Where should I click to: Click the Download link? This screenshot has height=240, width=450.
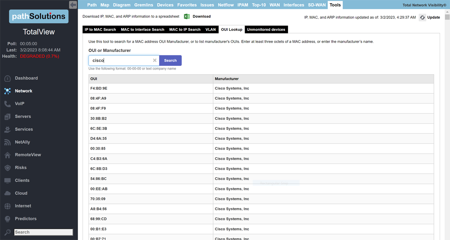point(202,17)
